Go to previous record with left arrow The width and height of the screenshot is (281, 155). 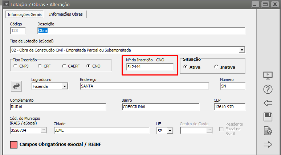(268, 103)
